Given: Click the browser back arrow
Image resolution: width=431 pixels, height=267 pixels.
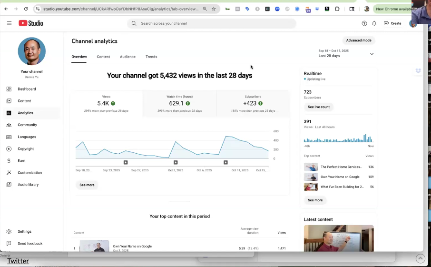Looking at the screenshot, I should point(6,9).
